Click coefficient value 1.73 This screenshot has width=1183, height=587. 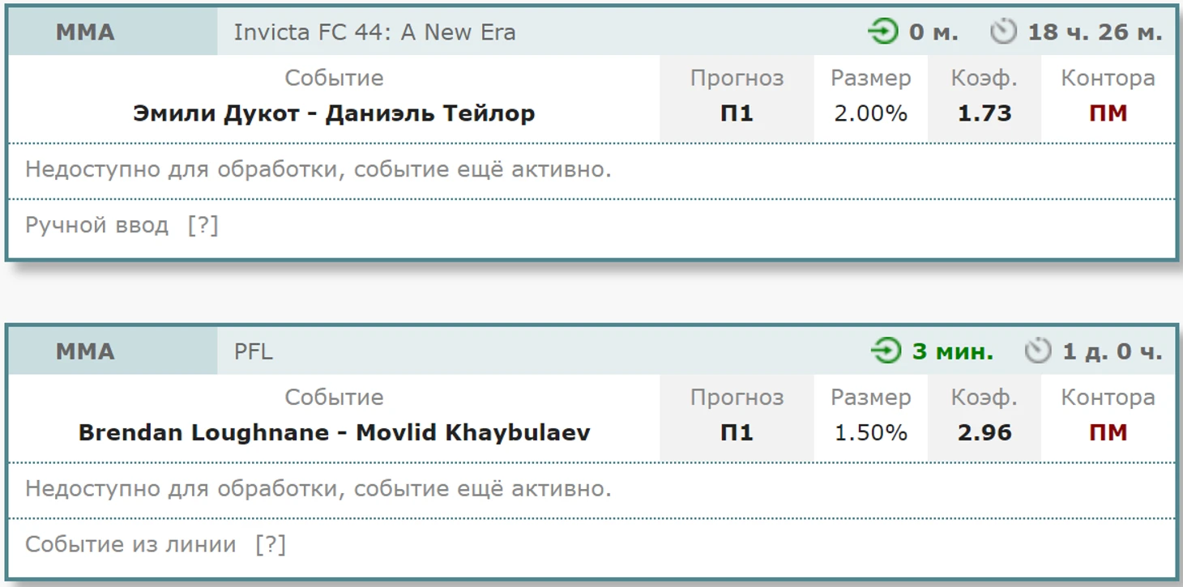[x=984, y=113]
